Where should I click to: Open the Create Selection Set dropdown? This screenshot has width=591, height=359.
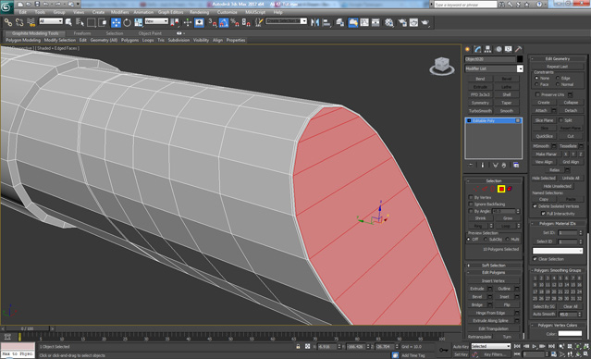click(287, 20)
